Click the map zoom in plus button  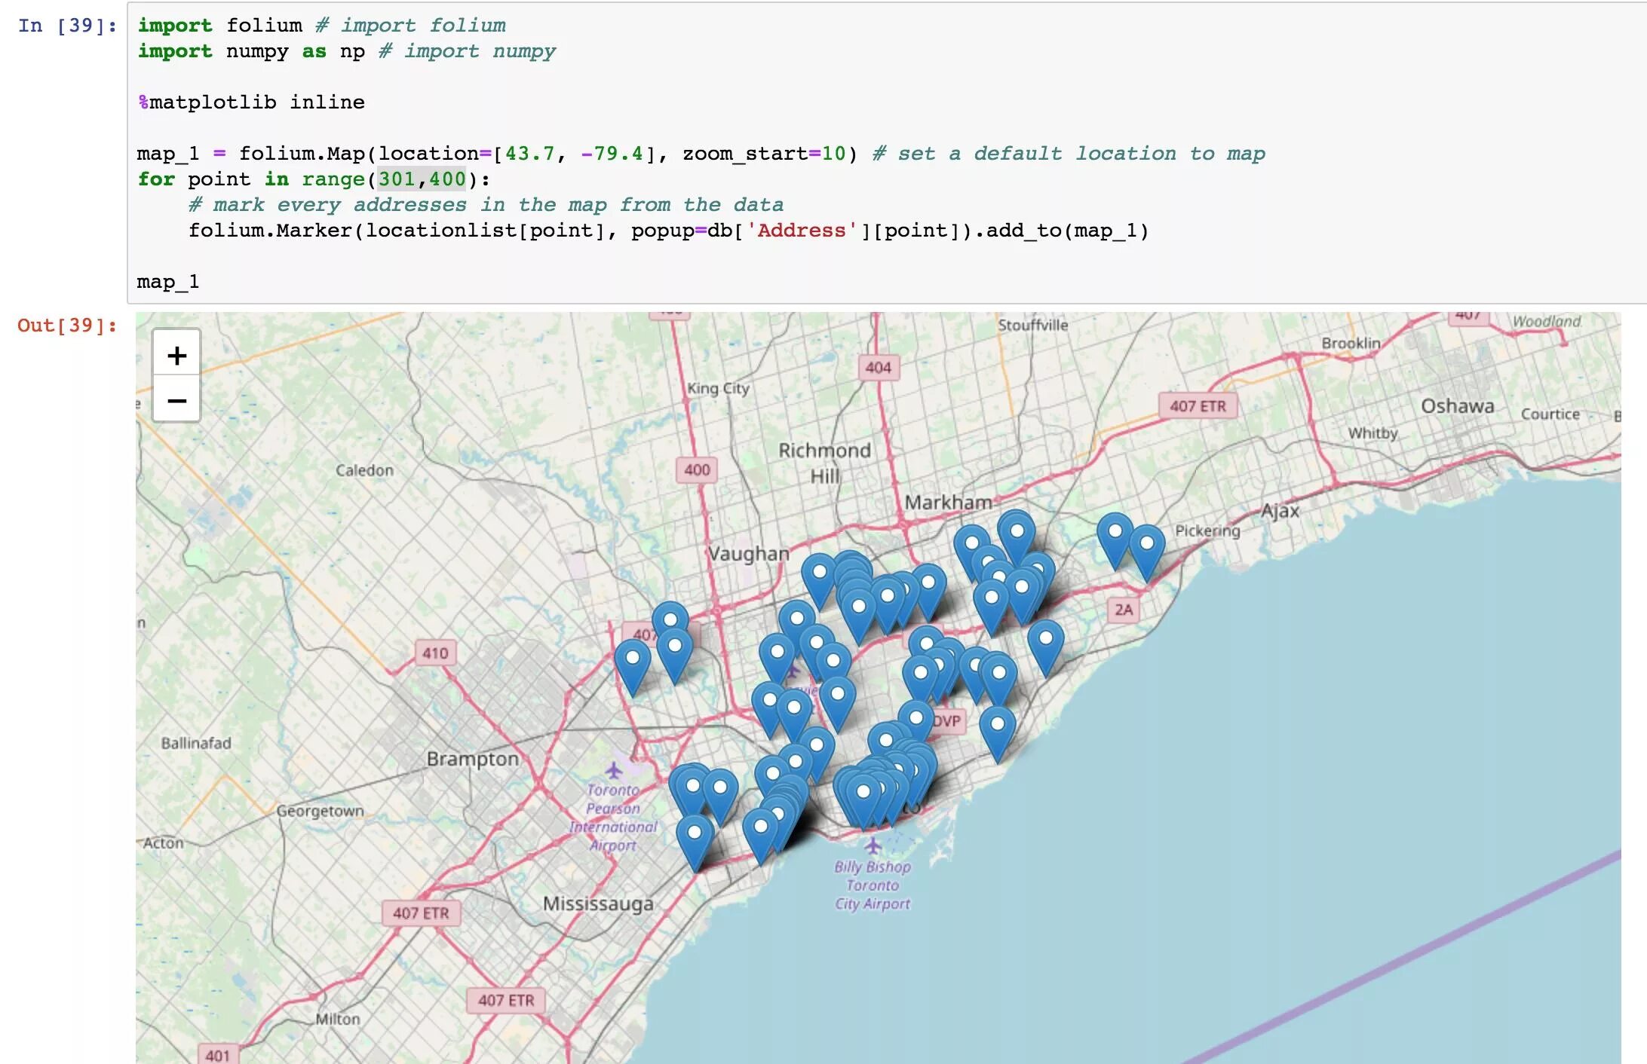click(x=176, y=355)
